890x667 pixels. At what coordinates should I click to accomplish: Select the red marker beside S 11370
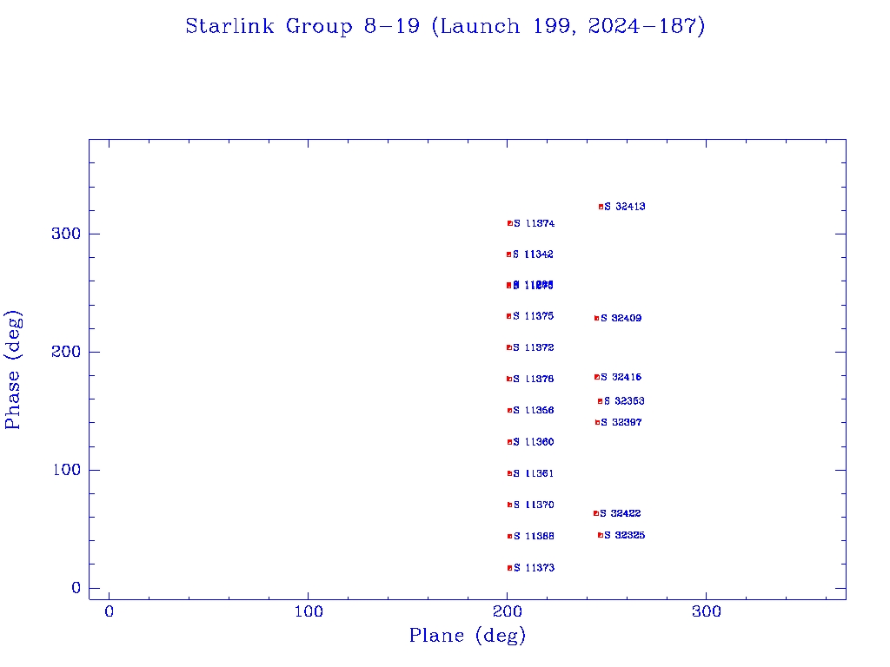click(509, 505)
